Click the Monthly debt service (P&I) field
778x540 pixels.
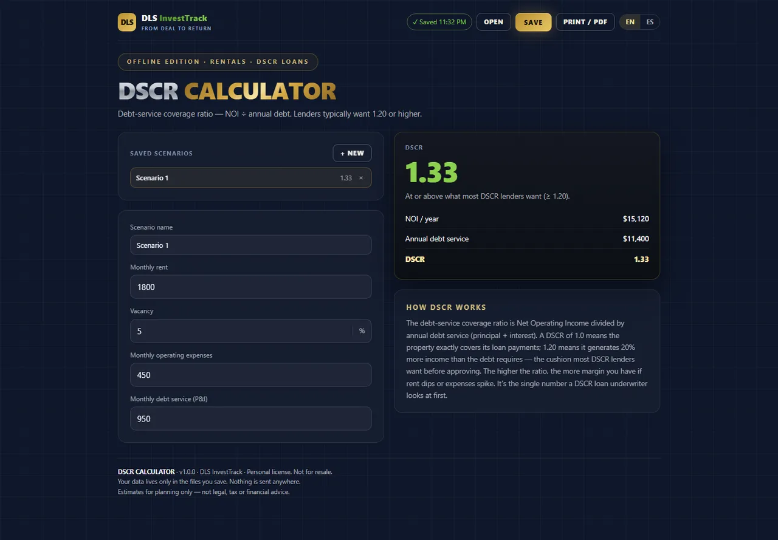tap(250, 419)
